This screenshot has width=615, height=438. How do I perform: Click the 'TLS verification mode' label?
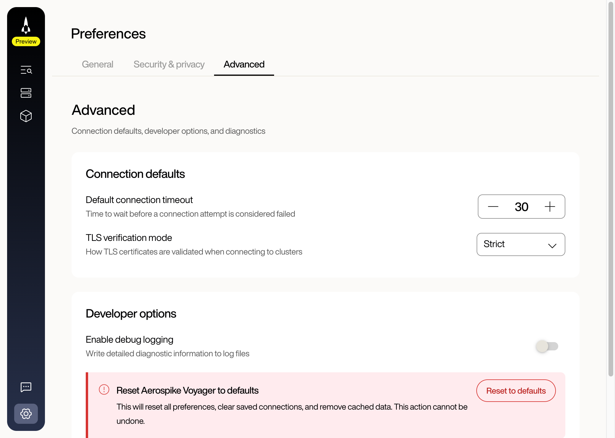[129, 238]
